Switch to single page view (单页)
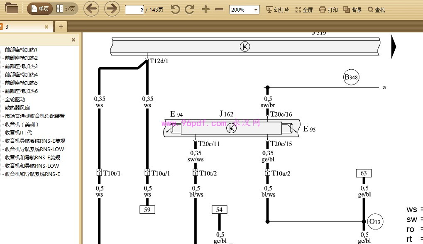The height and width of the screenshot is (244, 423). pos(40,9)
